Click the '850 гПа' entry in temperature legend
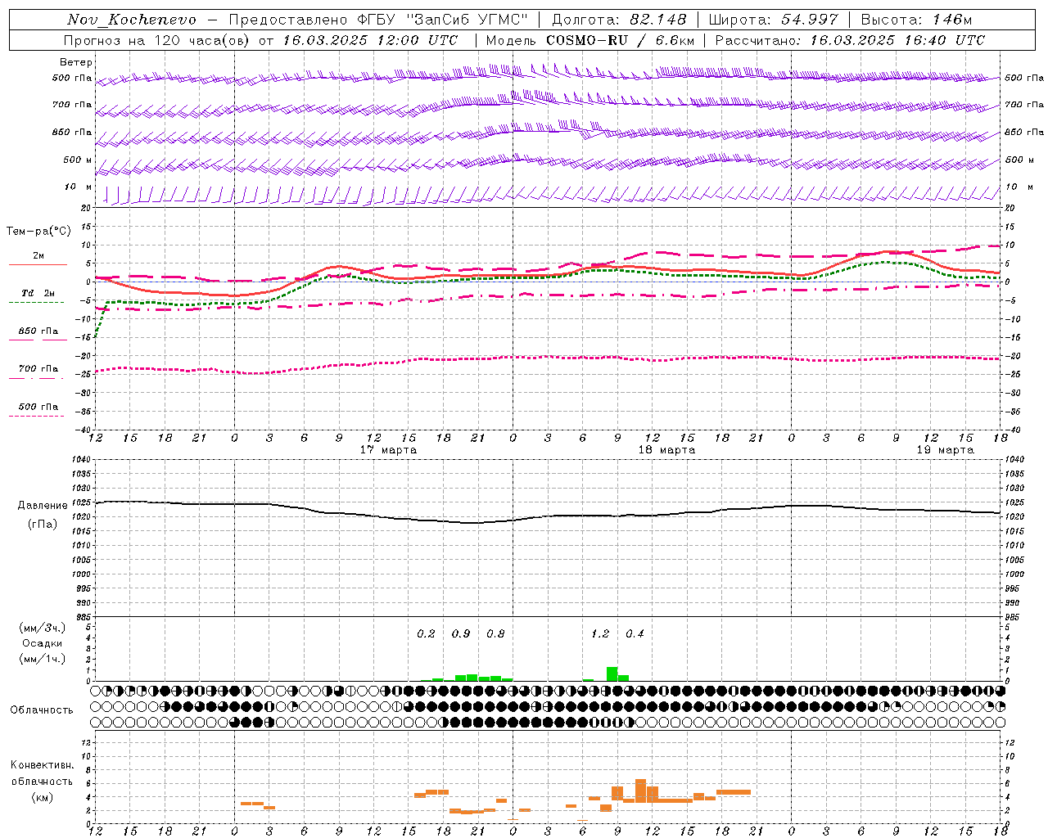 coord(38,331)
